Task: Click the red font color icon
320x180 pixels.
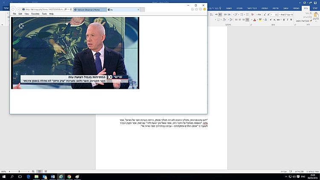Action: [255, 20]
